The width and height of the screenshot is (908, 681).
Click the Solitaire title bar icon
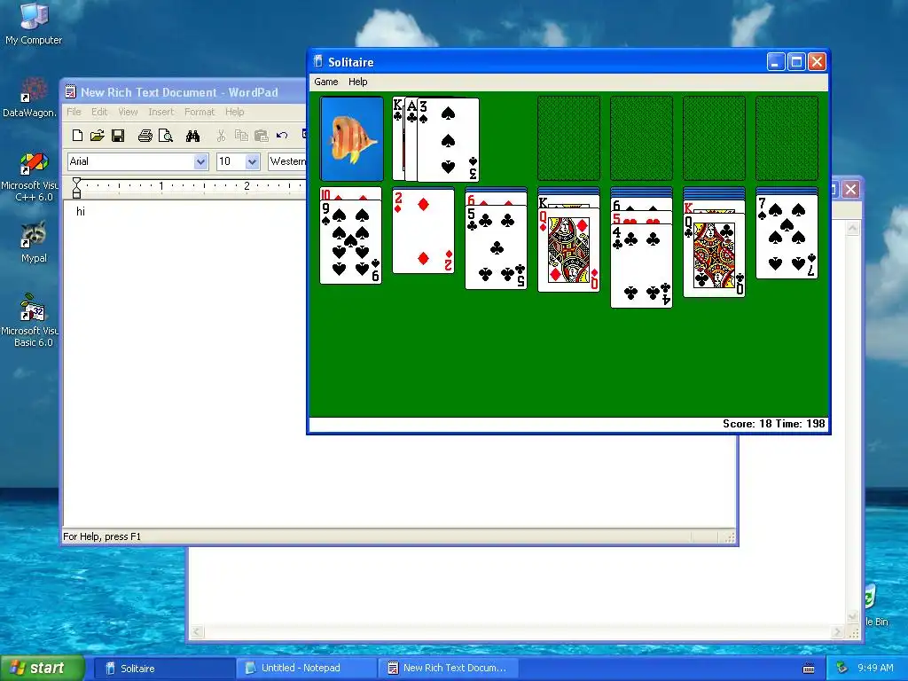(x=318, y=61)
